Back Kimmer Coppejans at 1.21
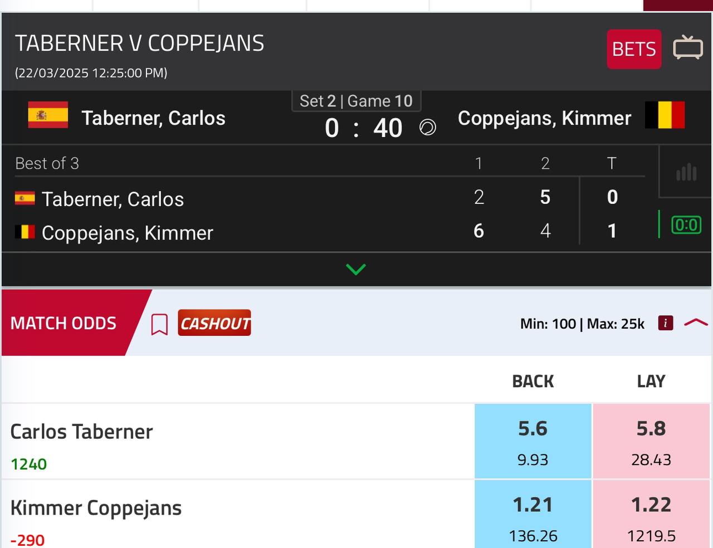Screen dimensions: 713x548 533,514
